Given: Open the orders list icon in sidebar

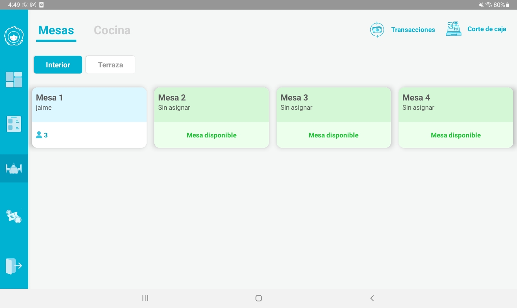Looking at the screenshot, I should click(14, 124).
